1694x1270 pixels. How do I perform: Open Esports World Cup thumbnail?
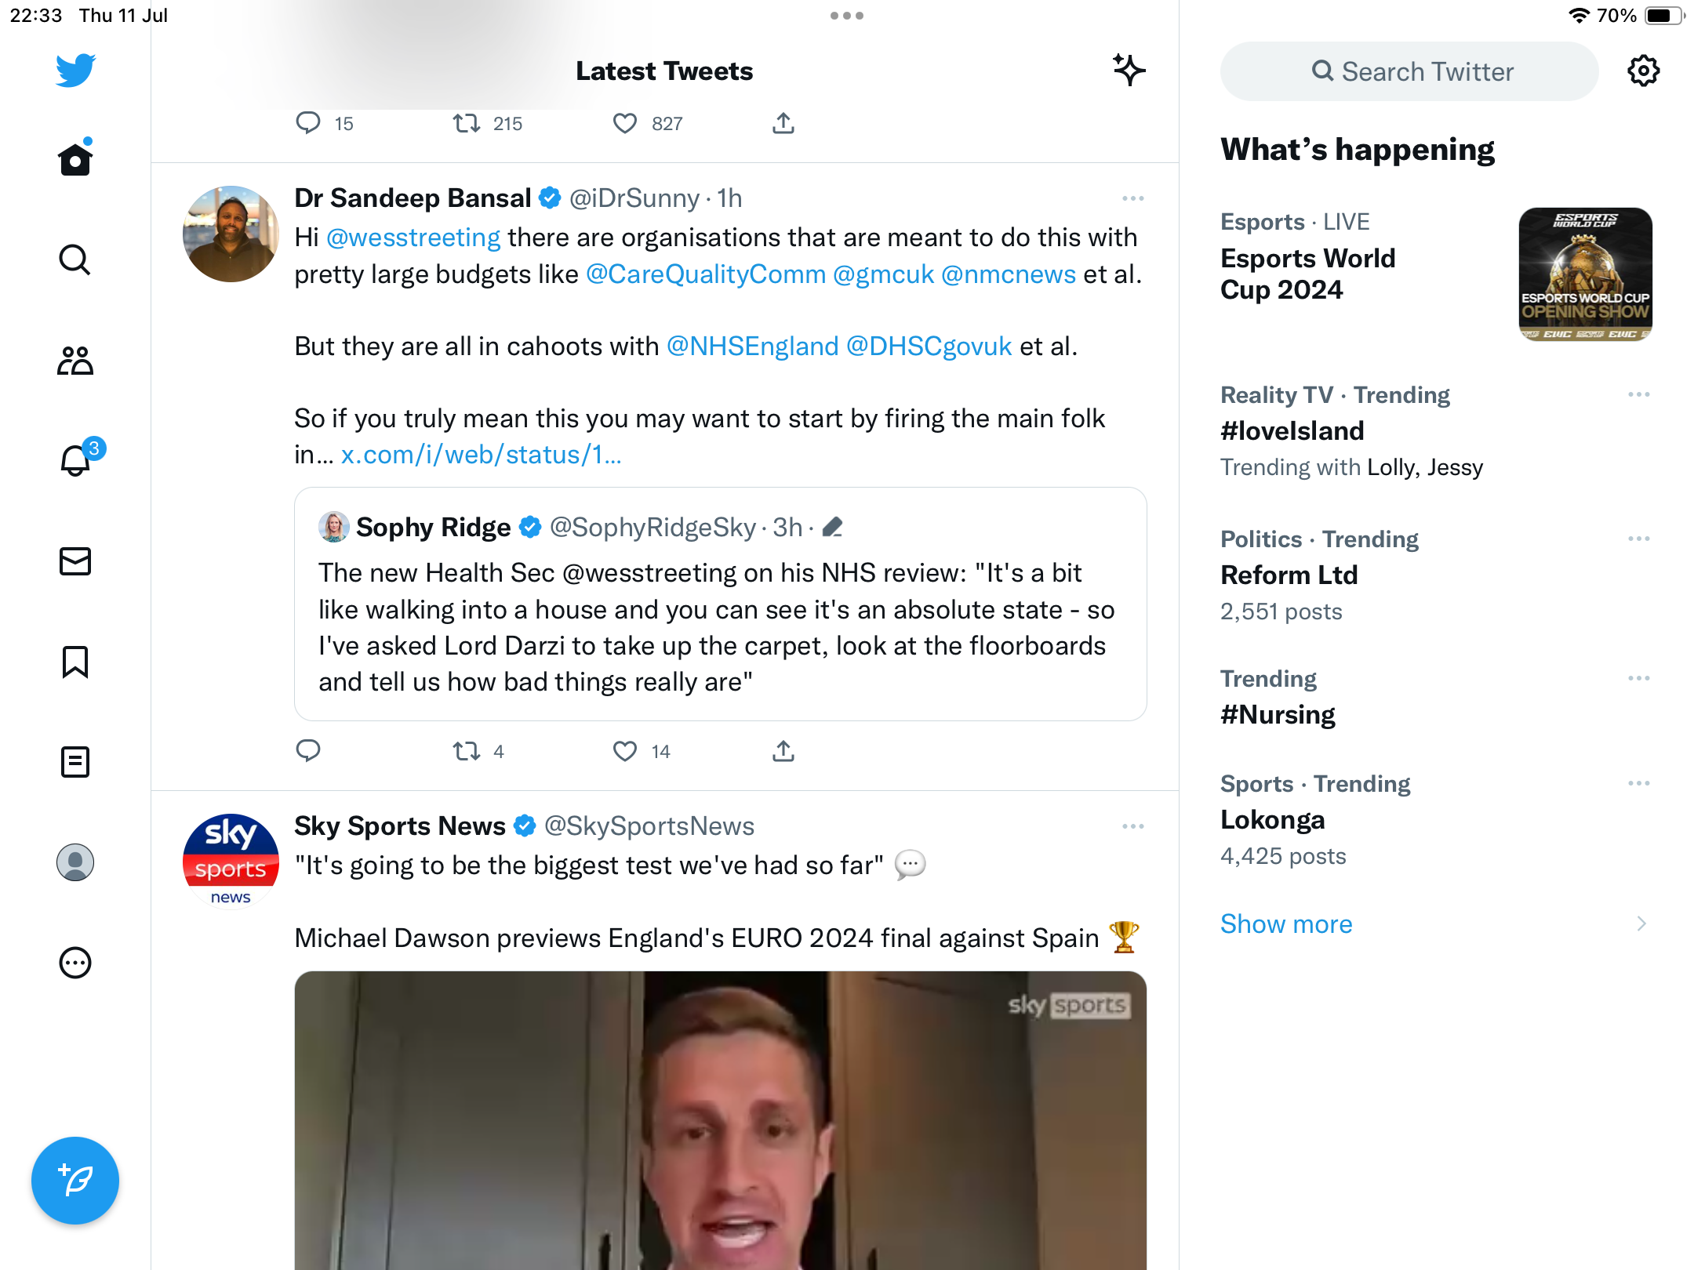(1585, 274)
